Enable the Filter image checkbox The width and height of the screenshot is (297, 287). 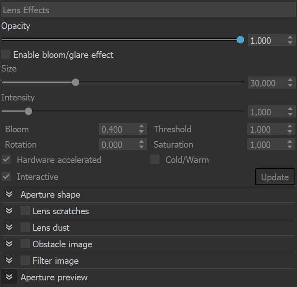pos(25,260)
